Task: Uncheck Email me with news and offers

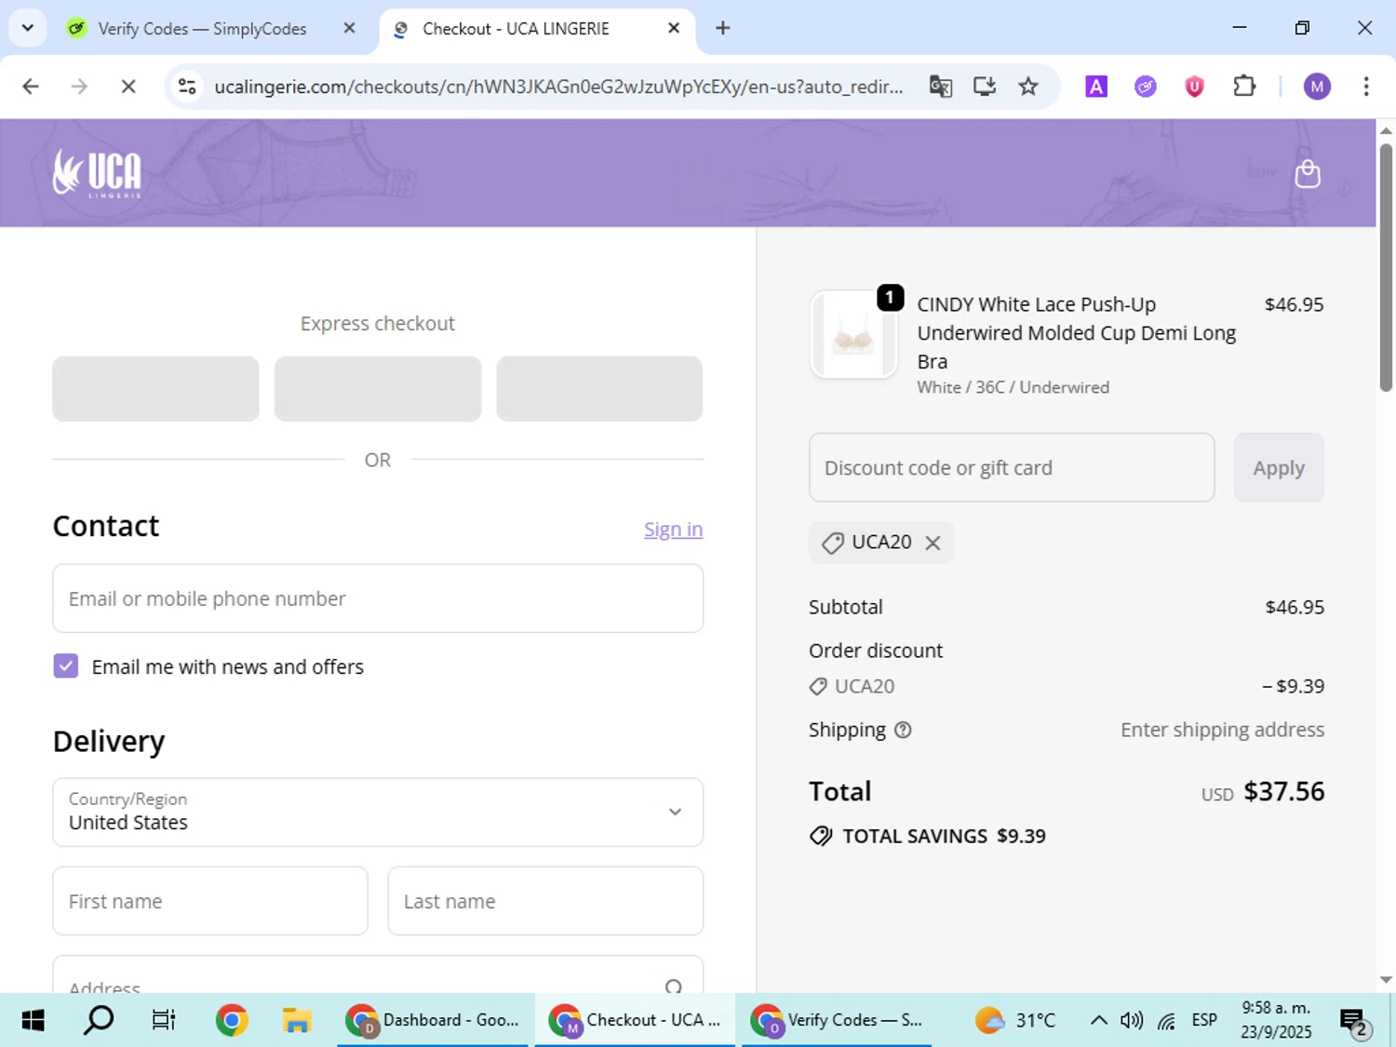Action: [66, 665]
